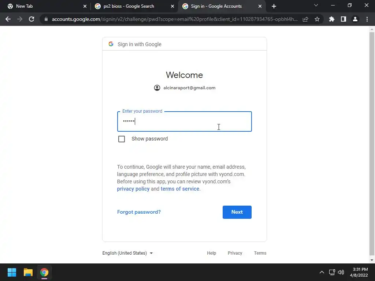The width and height of the screenshot is (375, 281).
Task: Click the forward navigation arrow
Action: point(20,19)
